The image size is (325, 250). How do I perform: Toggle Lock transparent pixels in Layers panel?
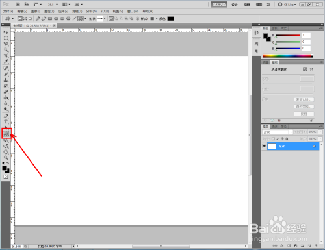click(273, 139)
